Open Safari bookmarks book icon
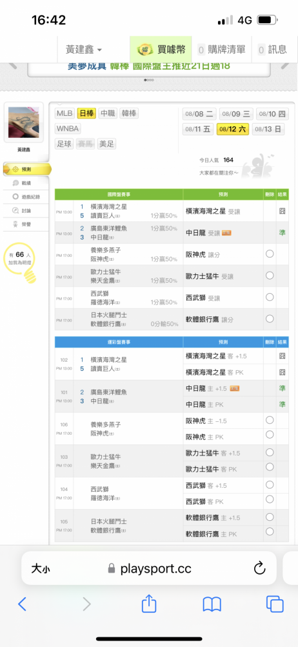Image resolution: width=298 pixels, height=647 pixels. (212, 604)
